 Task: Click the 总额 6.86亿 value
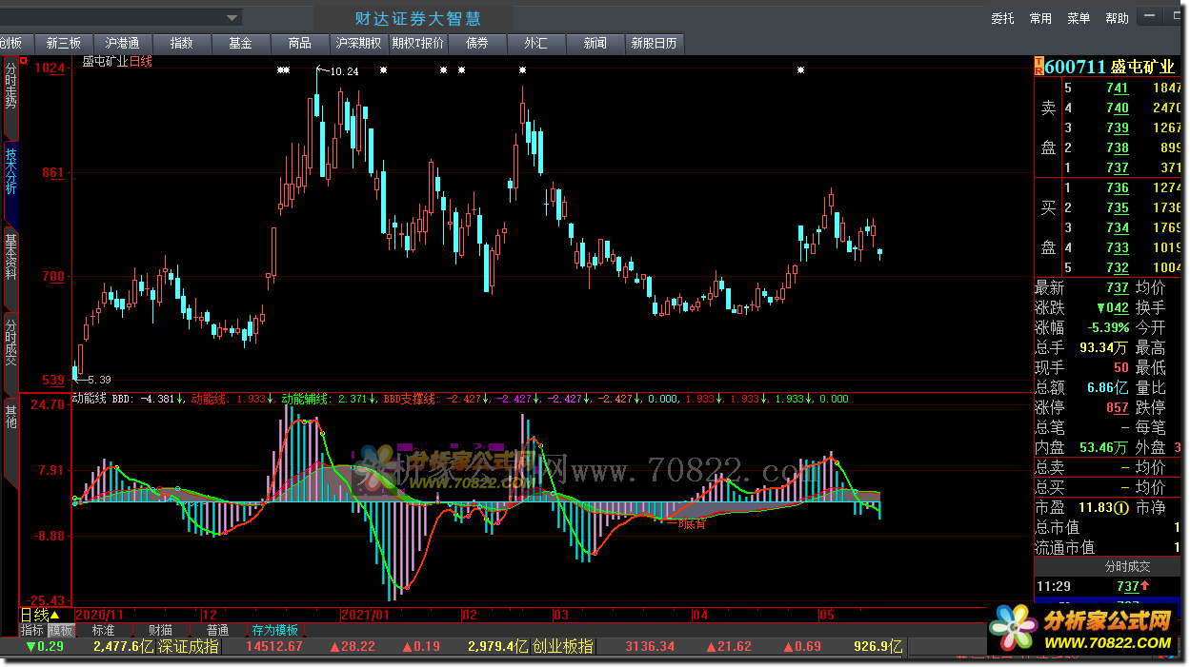1108,387
